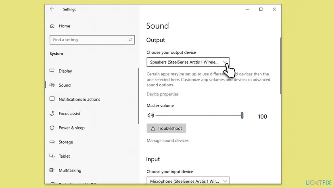Click the back arrow in Settings

(x=52, y=9)
